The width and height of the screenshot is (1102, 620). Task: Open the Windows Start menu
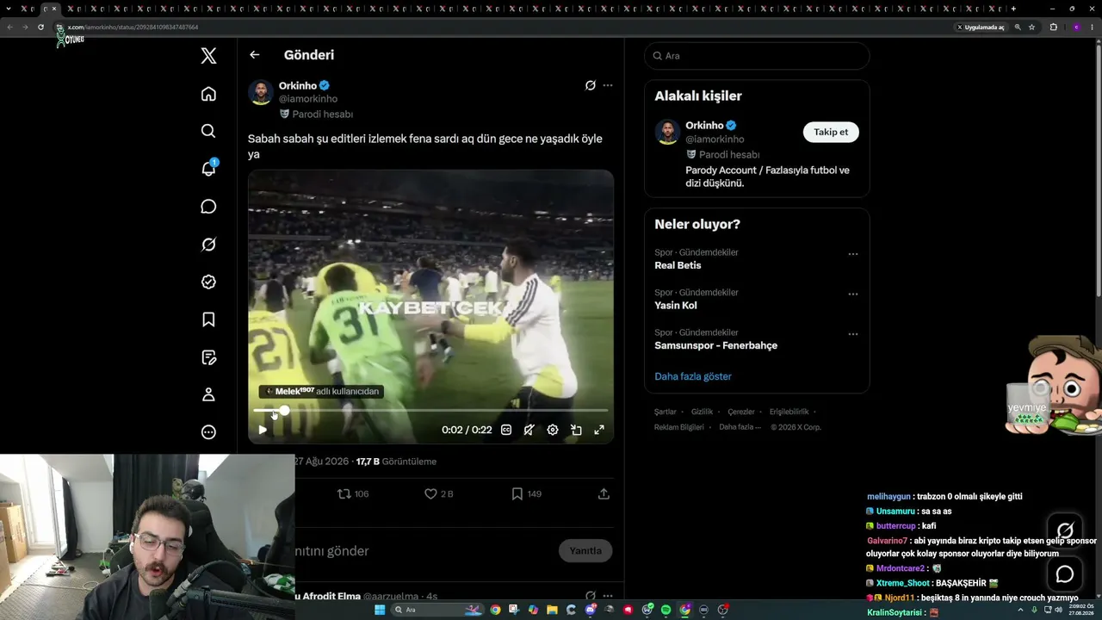click(x=380, y=610)
